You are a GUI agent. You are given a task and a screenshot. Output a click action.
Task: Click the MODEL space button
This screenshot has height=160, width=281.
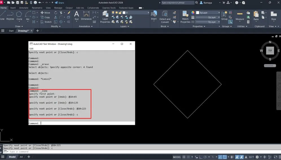point(177,157)
